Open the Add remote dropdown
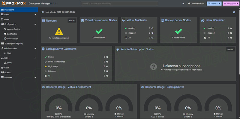The image size is (240, 119). click(72, 20)
